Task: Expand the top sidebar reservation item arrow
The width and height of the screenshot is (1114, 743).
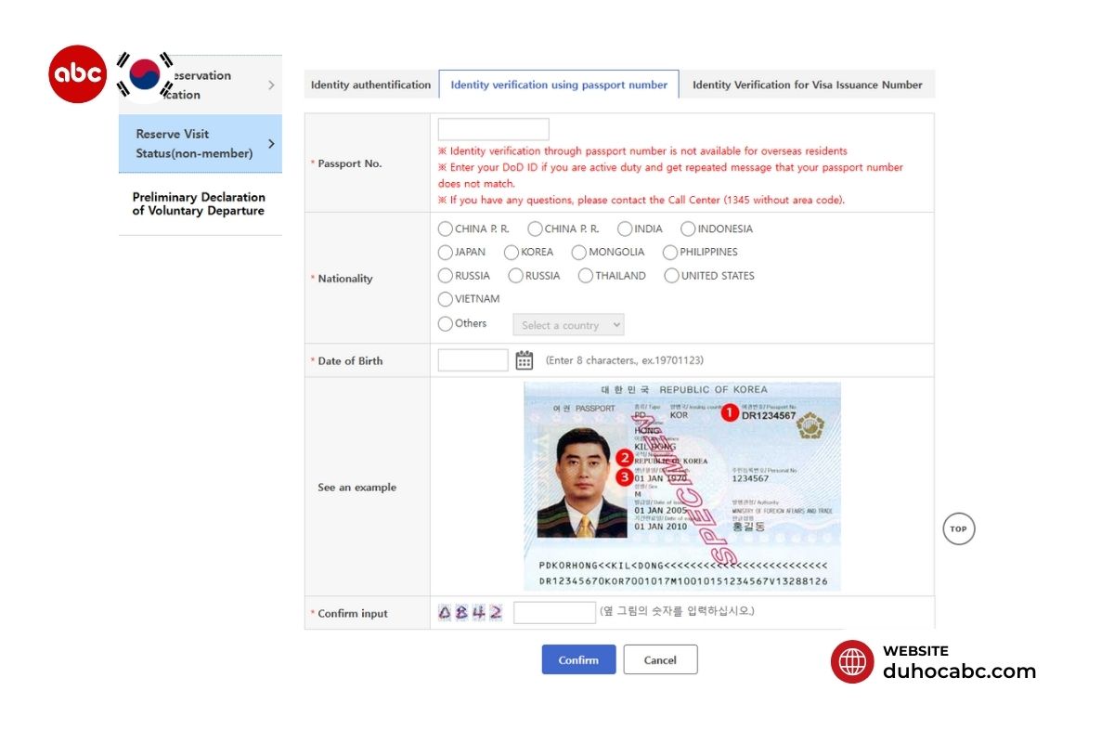Action: (271, 85)
